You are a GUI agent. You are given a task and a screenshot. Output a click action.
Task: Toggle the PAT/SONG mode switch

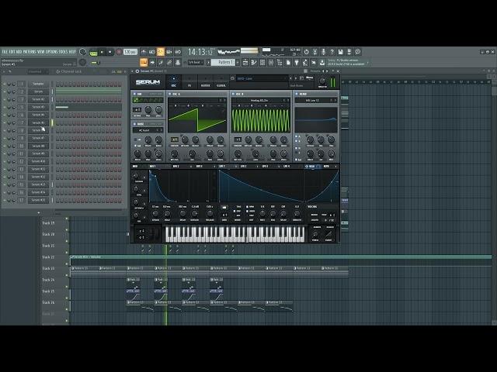click(x=93, y=52)
